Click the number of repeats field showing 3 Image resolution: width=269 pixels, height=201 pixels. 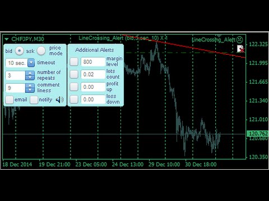pos(15,75)
